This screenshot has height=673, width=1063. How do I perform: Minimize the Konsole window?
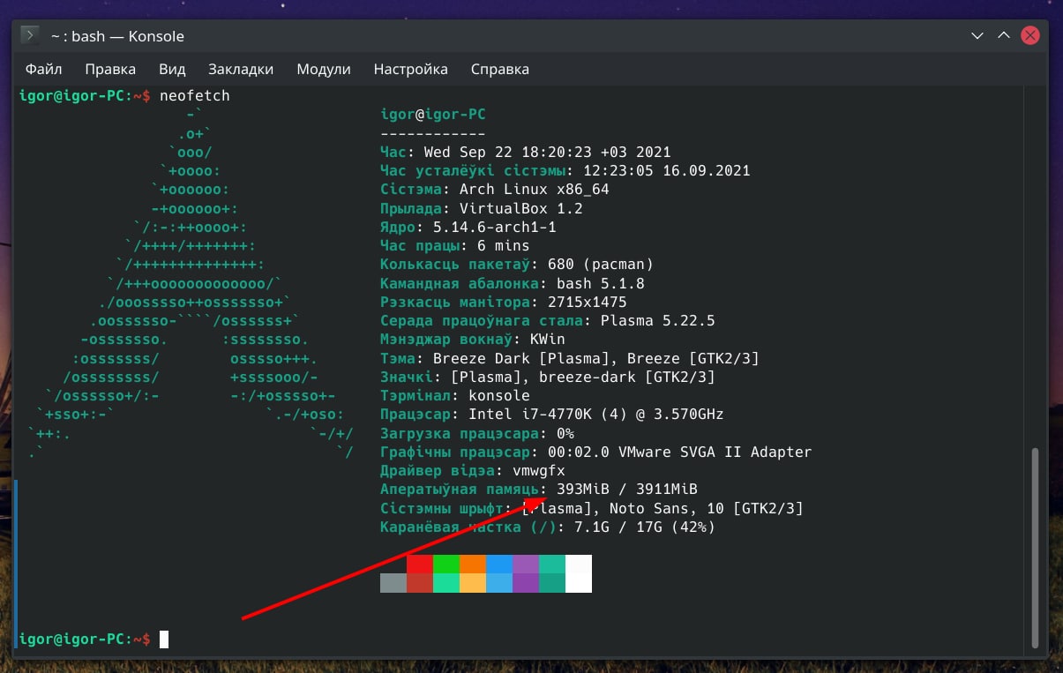(977, 36)
